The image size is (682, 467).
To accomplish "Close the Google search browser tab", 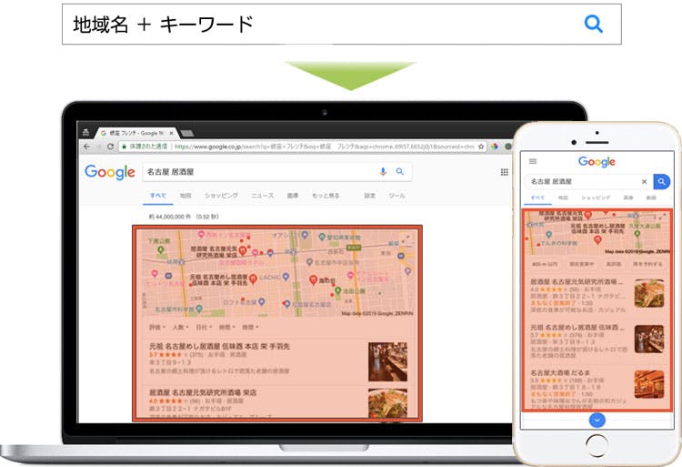I will pos(171,133).
